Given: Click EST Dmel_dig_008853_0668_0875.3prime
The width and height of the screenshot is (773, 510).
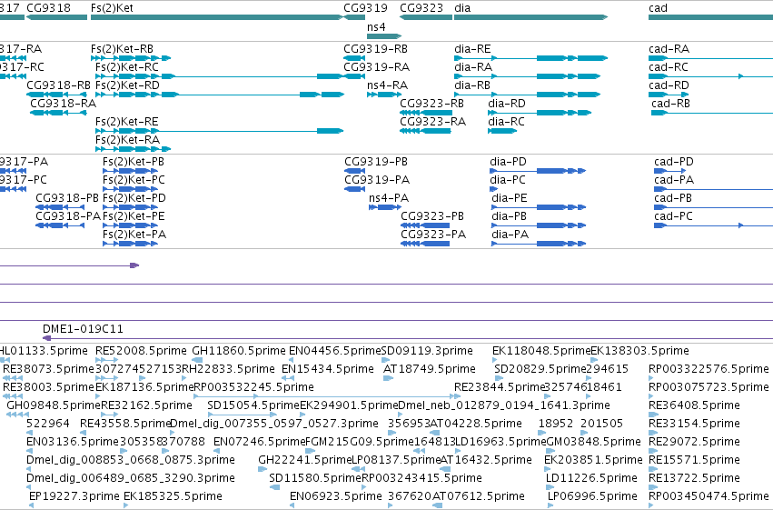Looking at the screenshot, I should [131, 460].
